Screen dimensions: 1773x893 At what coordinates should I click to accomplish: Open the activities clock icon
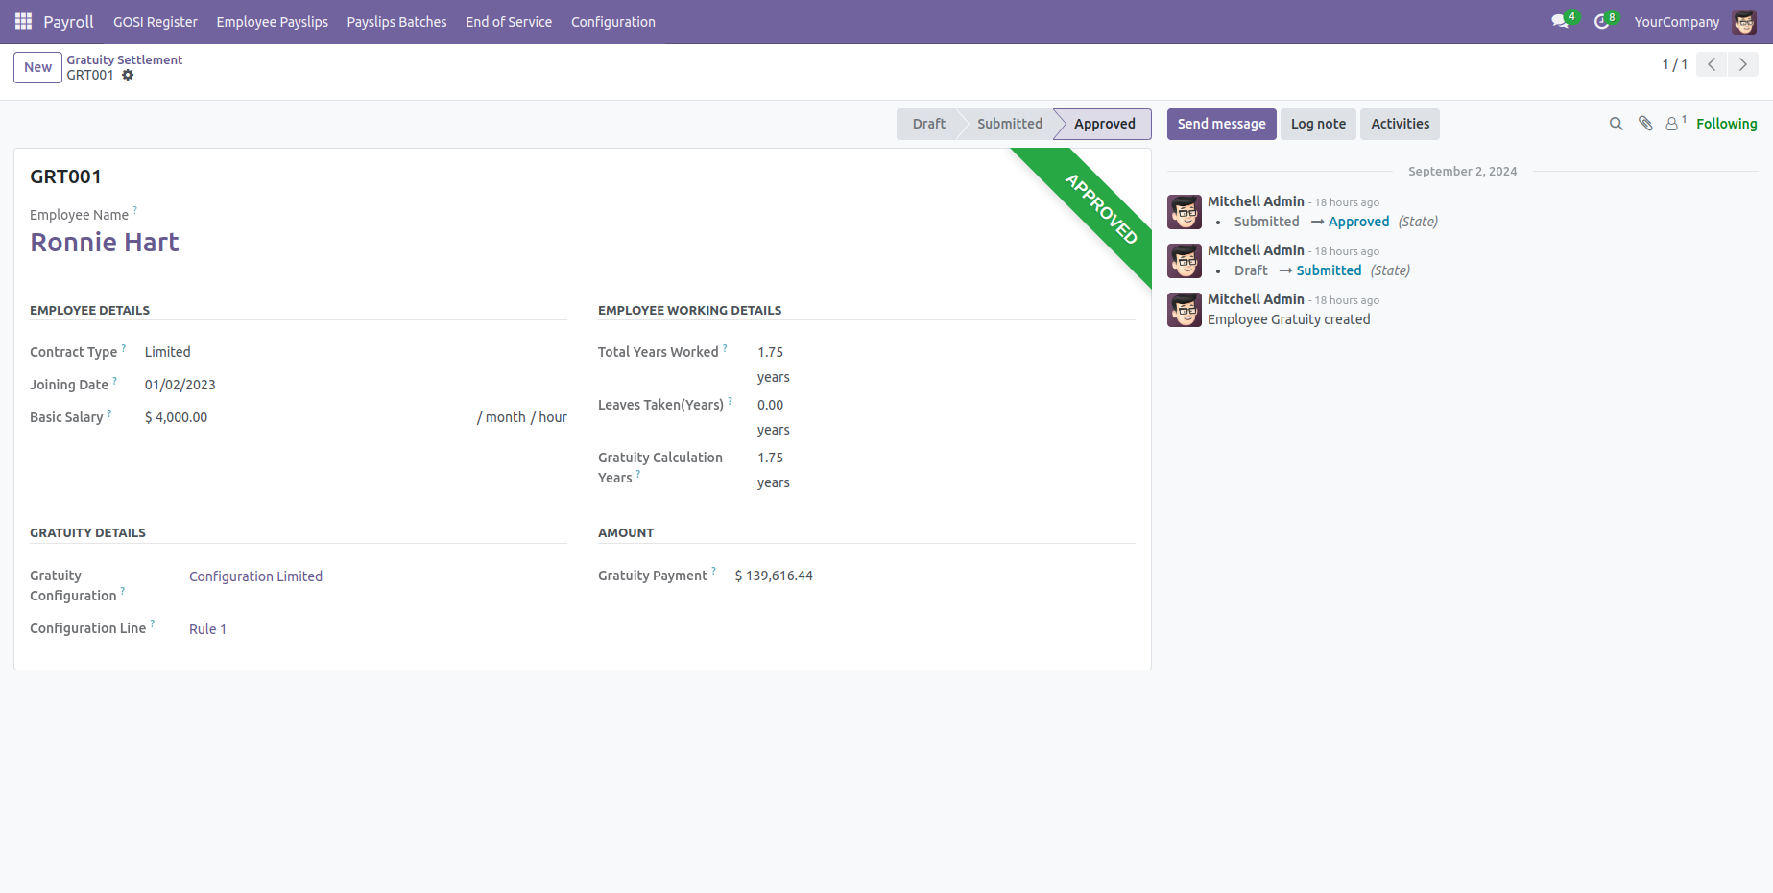click(1601, 21)
